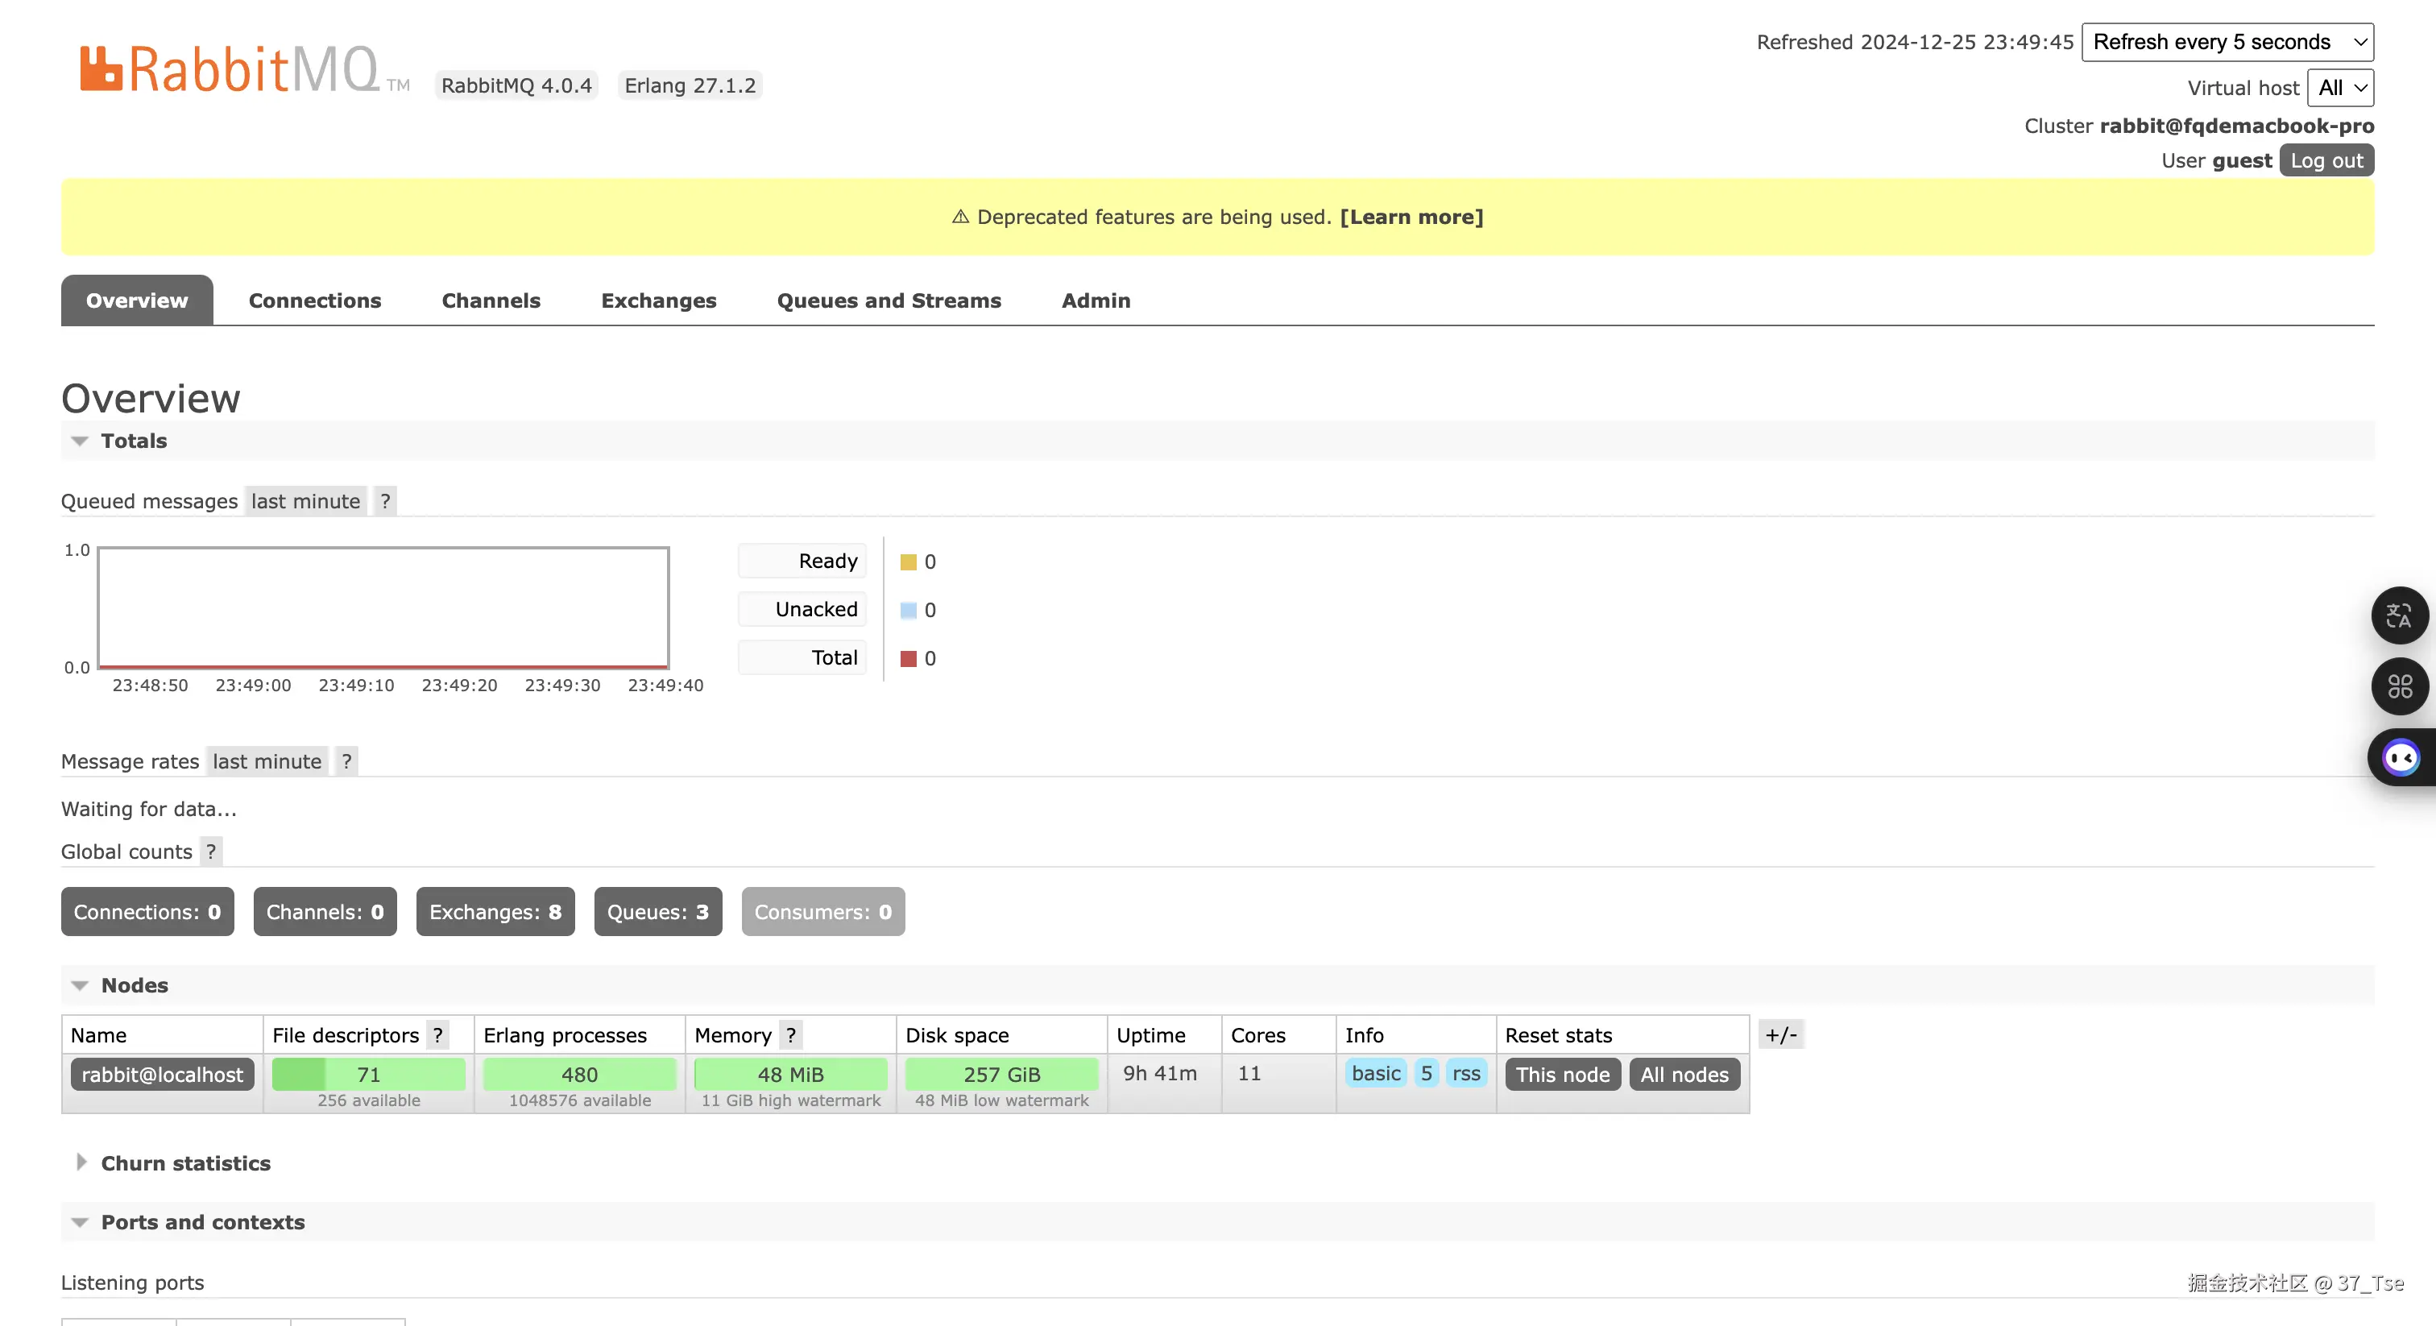The width and height of the screenshot is (2436, 1326).
Task: Click the four-squares apps floating icon
Action: click(x=2399, y=686)
